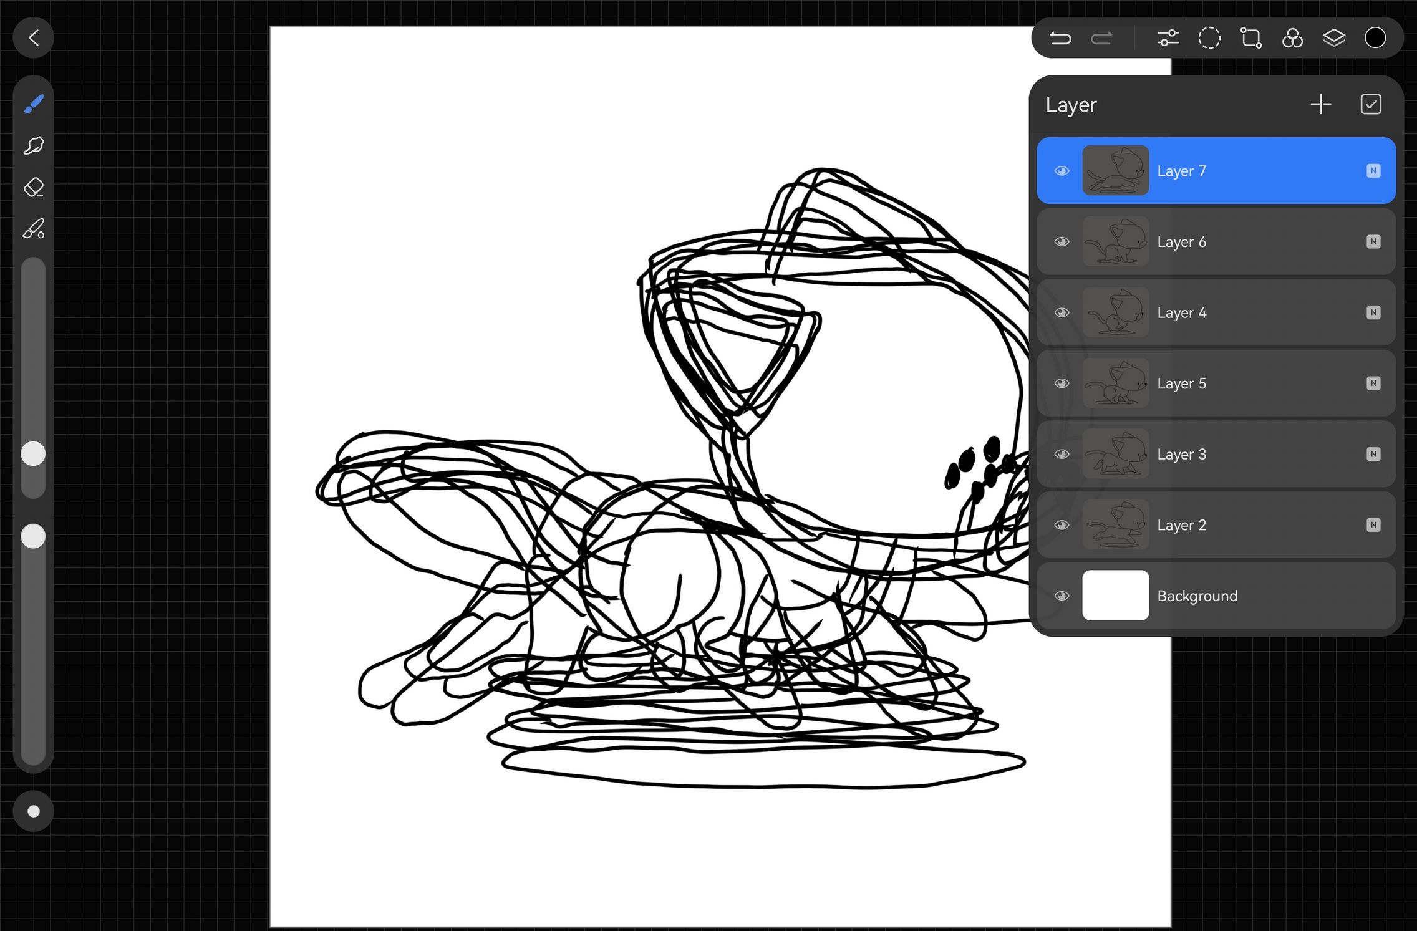Click the undo arrow
Screen dimensions: 1417x931
tap(1060, 38)
